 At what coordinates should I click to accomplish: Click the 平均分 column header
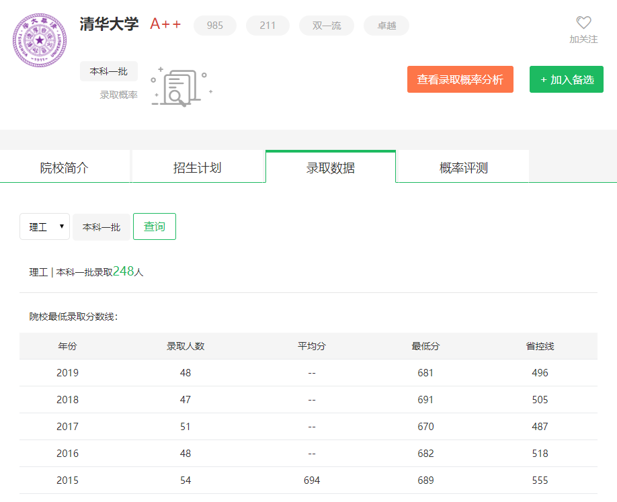click(x=312, y=346)
